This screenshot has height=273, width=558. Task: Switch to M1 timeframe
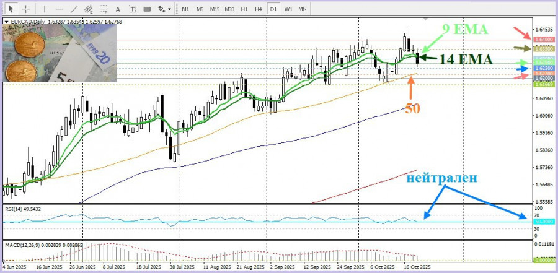click(x=185, y=9)
